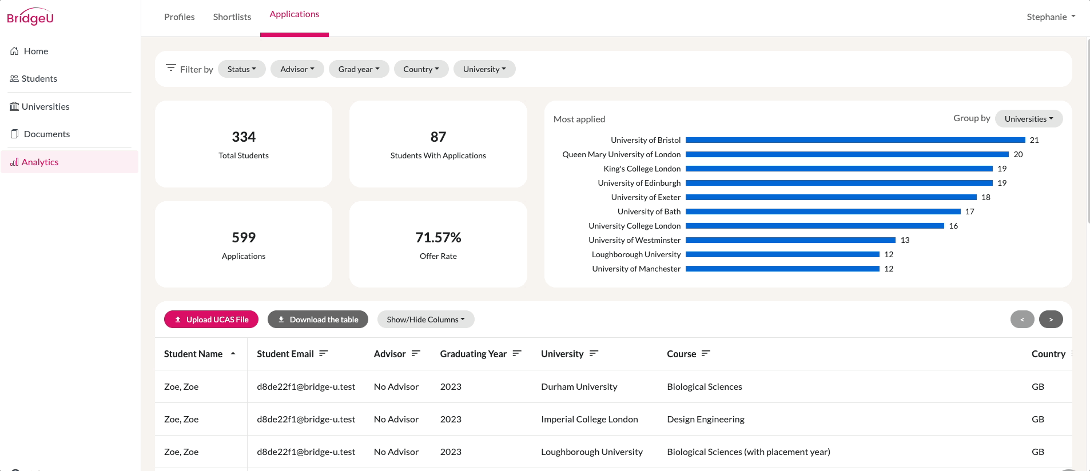
Task: Switch to the Shortlists tab
Action: point(232,17)
